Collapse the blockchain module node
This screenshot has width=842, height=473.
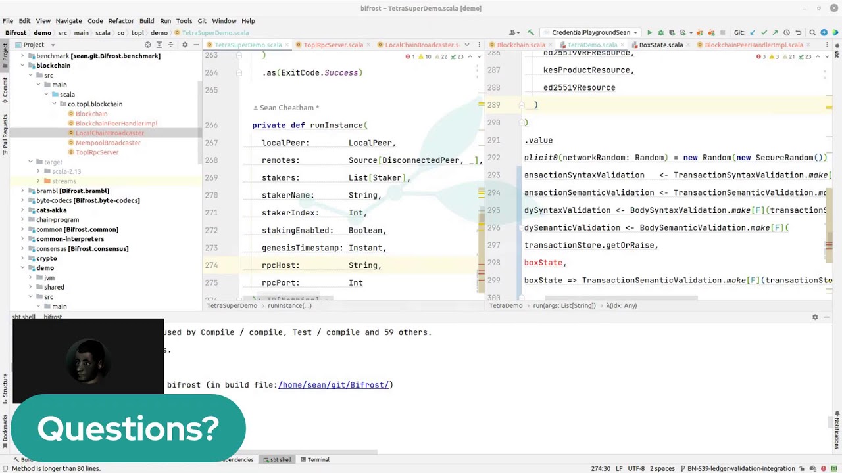22,66
